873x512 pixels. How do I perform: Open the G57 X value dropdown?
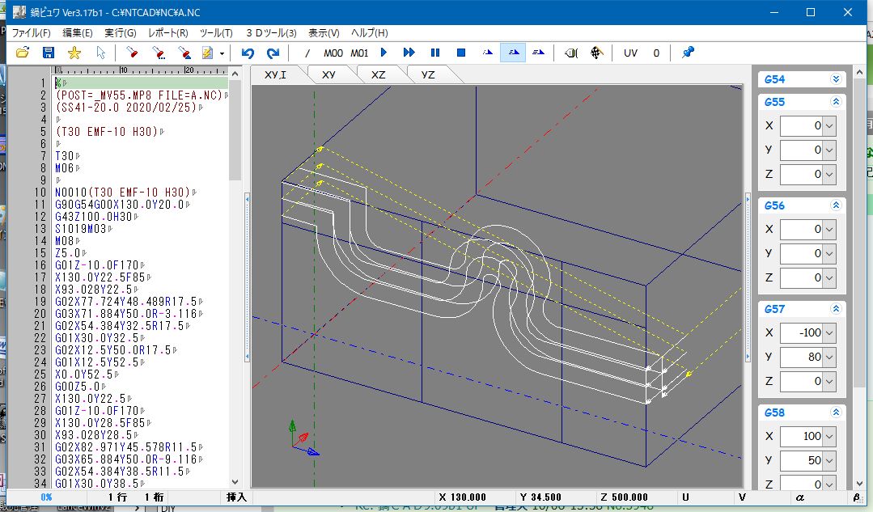tap(829, 332)
